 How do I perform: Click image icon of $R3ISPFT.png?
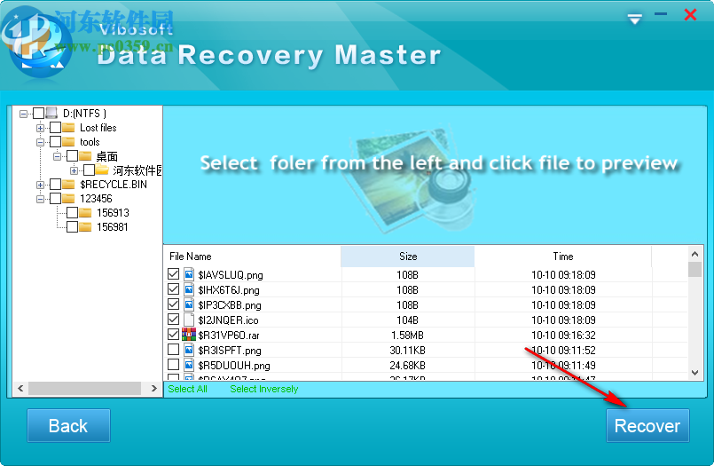(x=189, y=350)
